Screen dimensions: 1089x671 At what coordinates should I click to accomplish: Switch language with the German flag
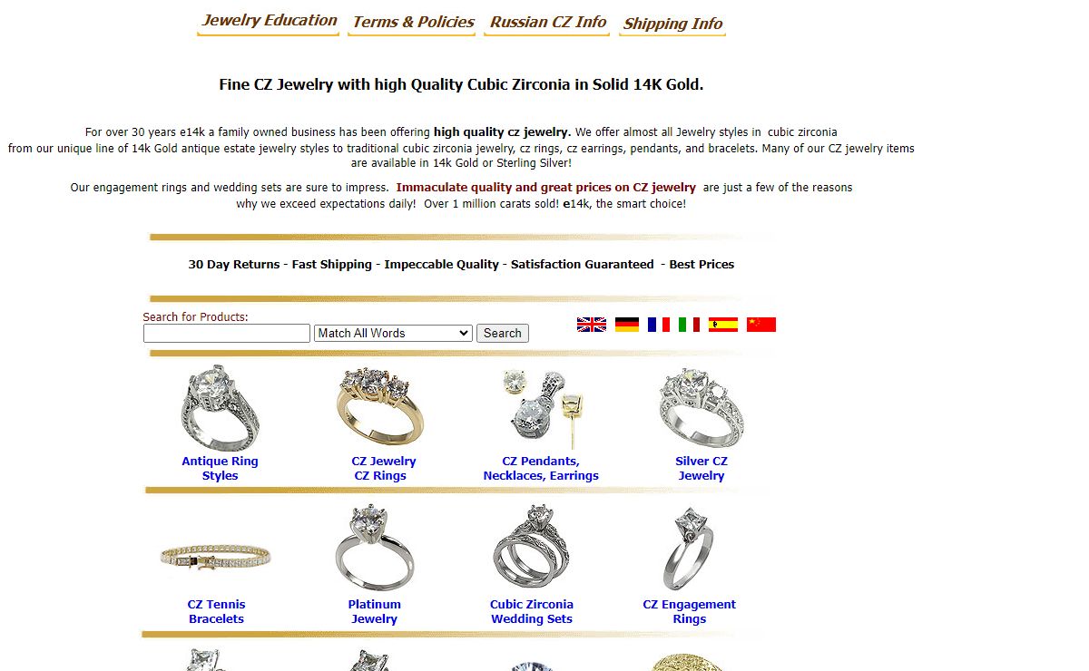(x=627, y=325)
